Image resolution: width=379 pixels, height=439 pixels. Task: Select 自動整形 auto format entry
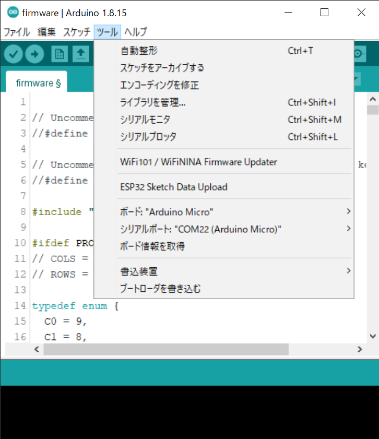[139, 51]
